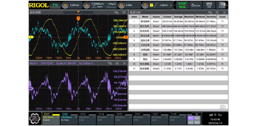
Task: Open the 测量 measurement ruler icon
Action: click(209, 5)
